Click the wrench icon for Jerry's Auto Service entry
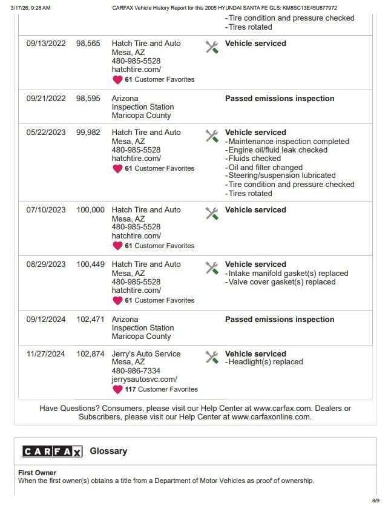The height and width of the screenshot is (509, 391). click(x=212, y=358)
